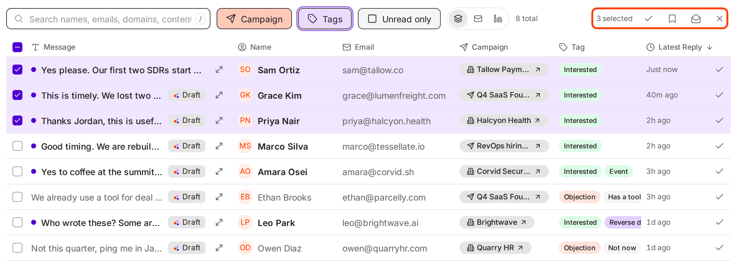Open the Campaign filter dropdown
The image size is (742, 267).
(x=254, y=19)
